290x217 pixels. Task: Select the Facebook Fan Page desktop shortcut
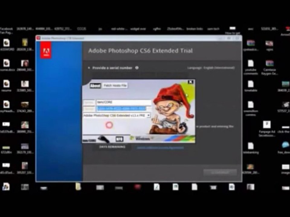tap(6, 31)
